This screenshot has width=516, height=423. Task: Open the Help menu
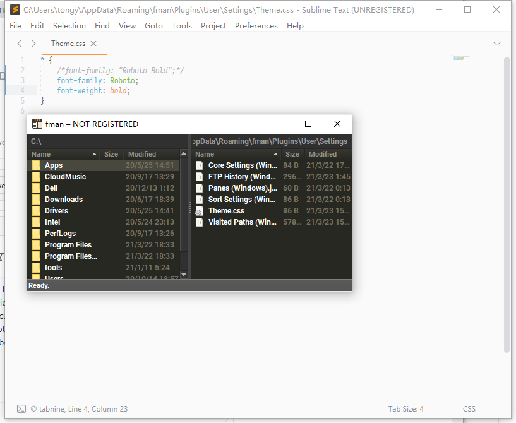295,26
